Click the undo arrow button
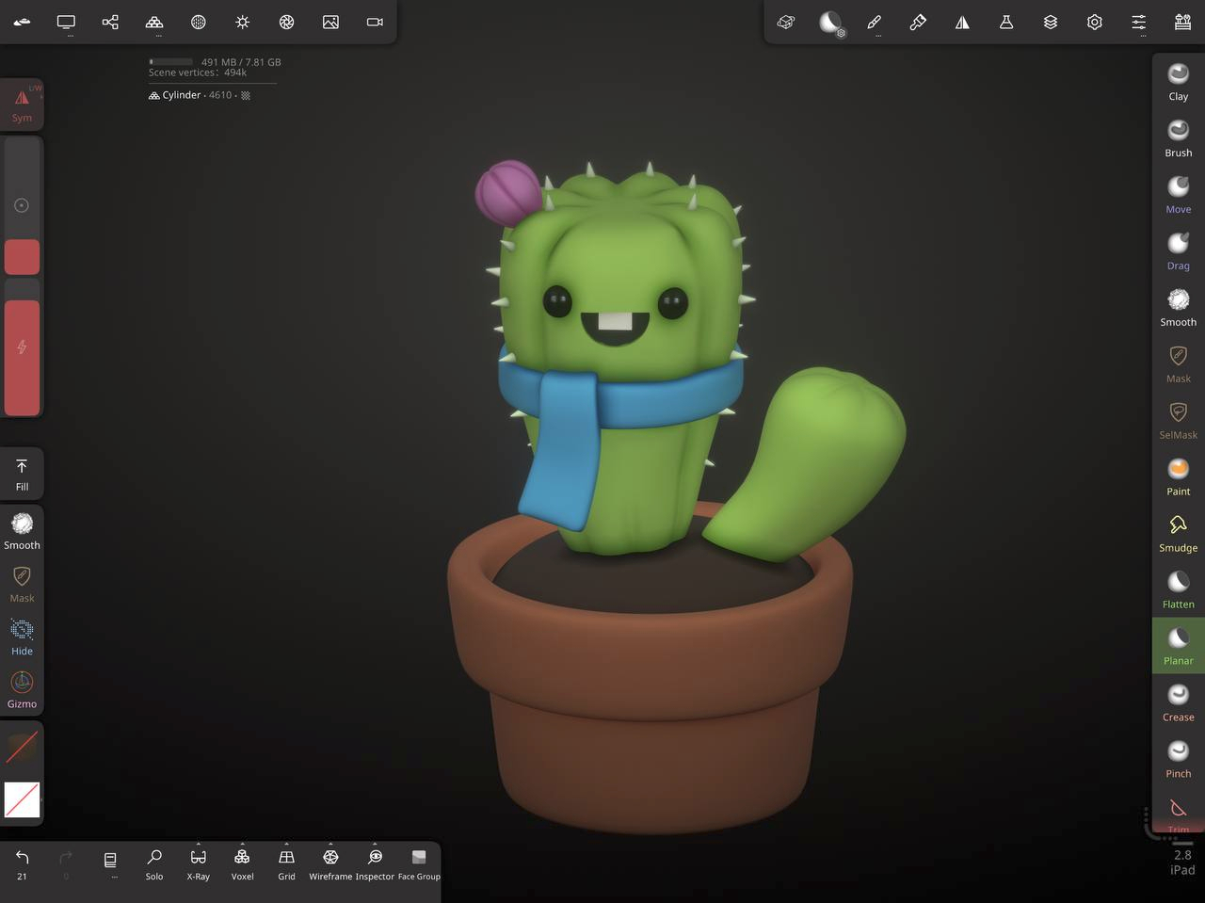1205x903 pixels. (x=22, y=862)
